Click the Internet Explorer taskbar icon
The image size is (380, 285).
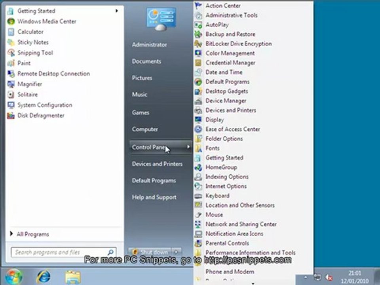[x=44, y=277]
